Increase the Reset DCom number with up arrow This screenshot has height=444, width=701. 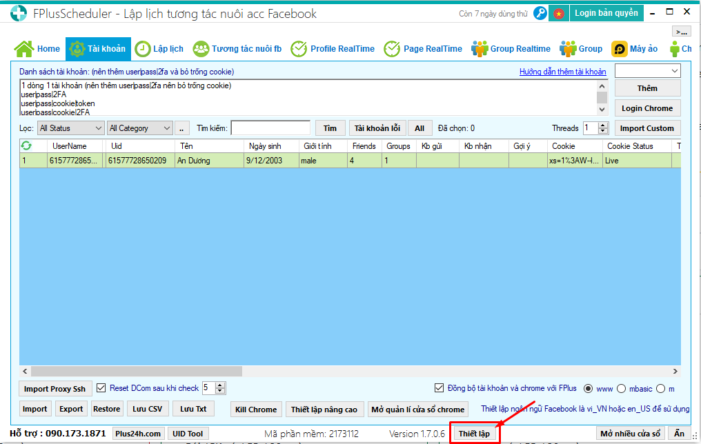(219, 385)
